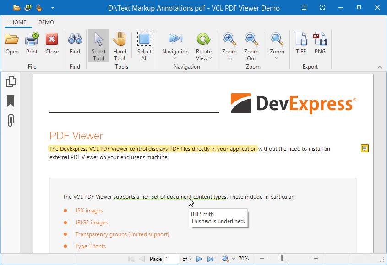Click the yellow comment annotation icon
387x265 pixels.
click(x=365, y=148)
